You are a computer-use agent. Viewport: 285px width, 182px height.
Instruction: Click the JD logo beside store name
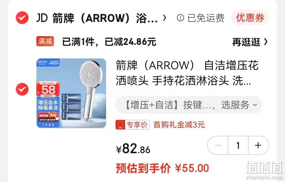42,18
